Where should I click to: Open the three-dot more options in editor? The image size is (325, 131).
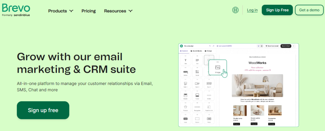pyautogui.click(x=294, y=46)
